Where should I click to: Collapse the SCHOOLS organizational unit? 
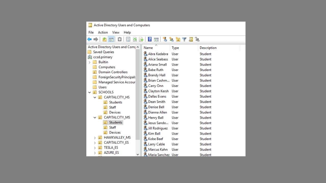[89, 92]
